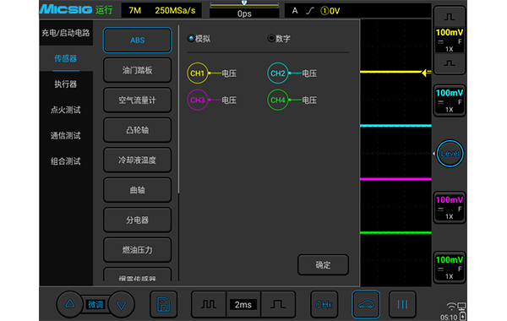507x321 pixels.
Task: Go to the 组合测试 category
Action: pyautogui.click(x=66, y=161)
